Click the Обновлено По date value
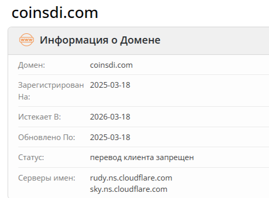This screenshot has width=269, height=198. coord(110,137)
